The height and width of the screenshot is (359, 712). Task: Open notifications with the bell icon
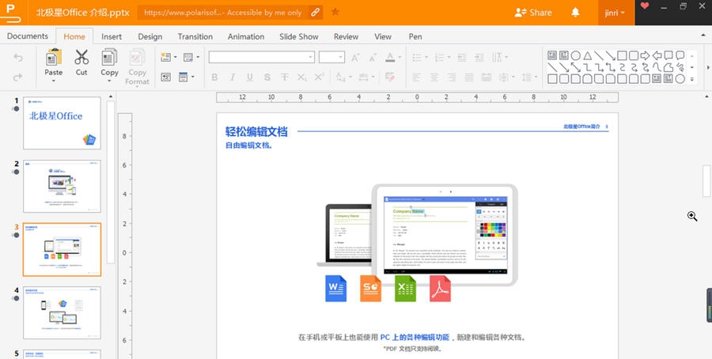(x=575, y=13)
